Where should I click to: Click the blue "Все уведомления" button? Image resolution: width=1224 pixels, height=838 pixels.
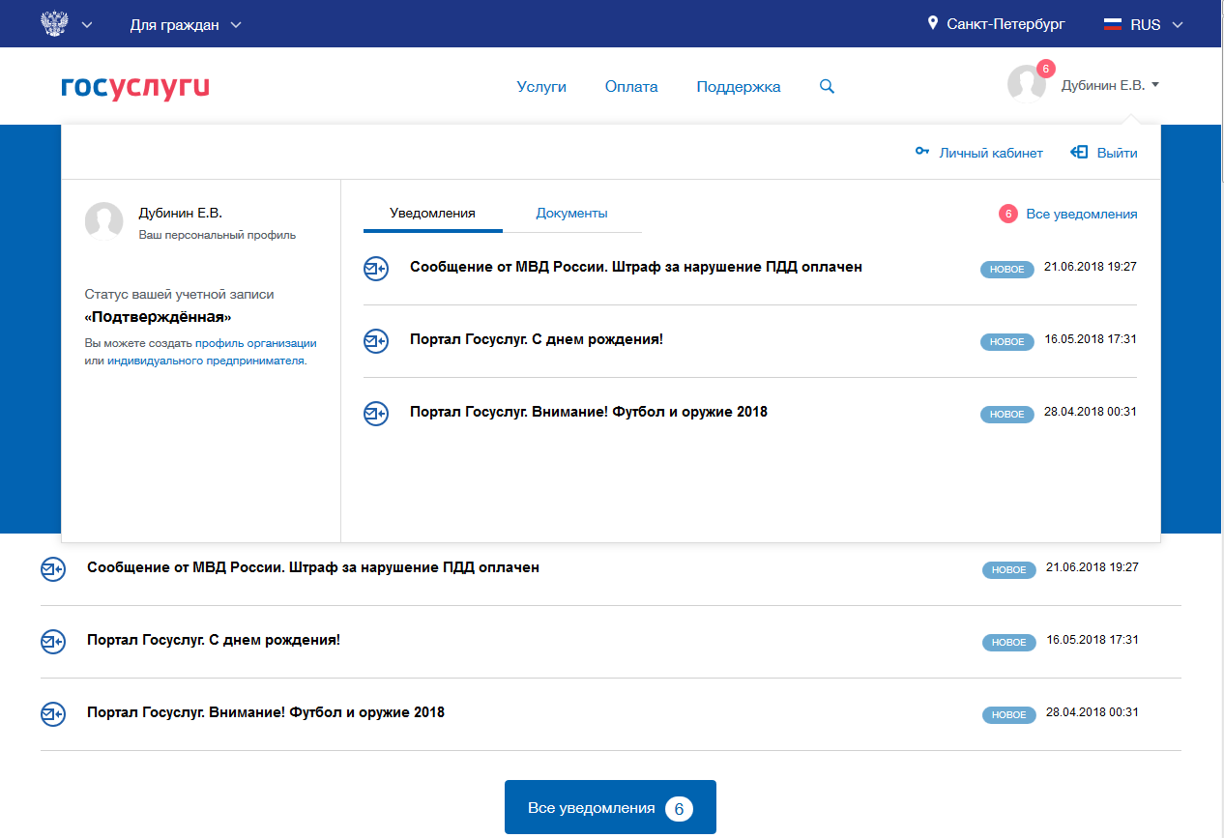pyautogui.click(x=610, y=807)
